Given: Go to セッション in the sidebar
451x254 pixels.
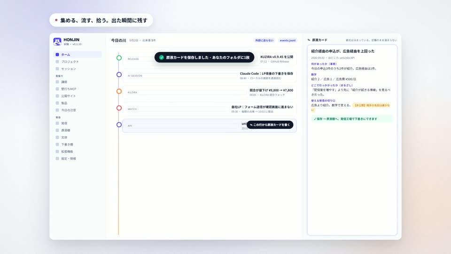Looking at the screenshot, I should coord(78,69).
